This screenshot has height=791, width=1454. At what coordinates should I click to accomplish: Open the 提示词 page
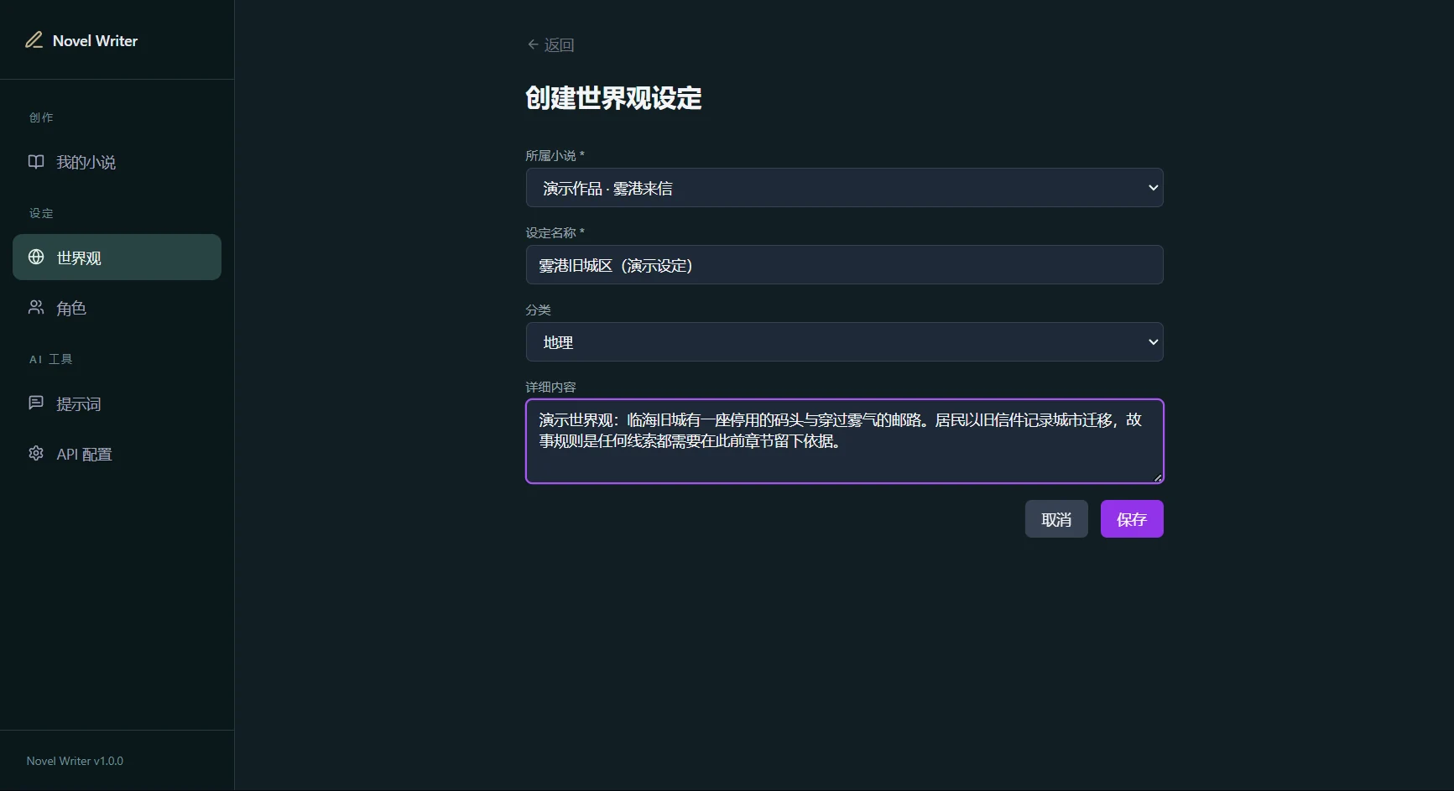point(117,403)
